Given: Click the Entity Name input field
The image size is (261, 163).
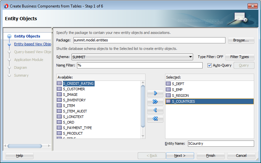Looking at the screenshot, I should coord(221,143).
